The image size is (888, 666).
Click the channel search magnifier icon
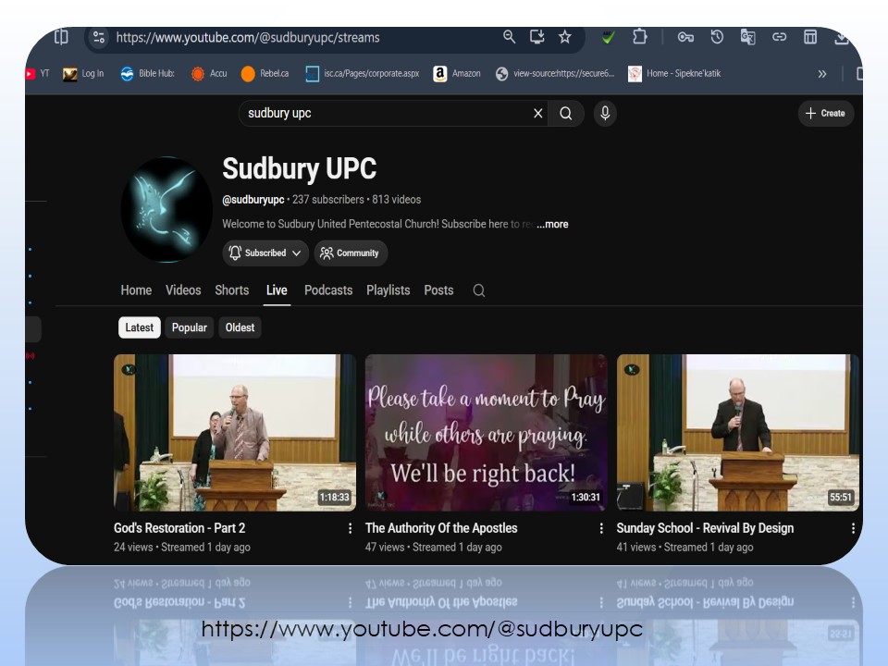(x=479, y=291)
